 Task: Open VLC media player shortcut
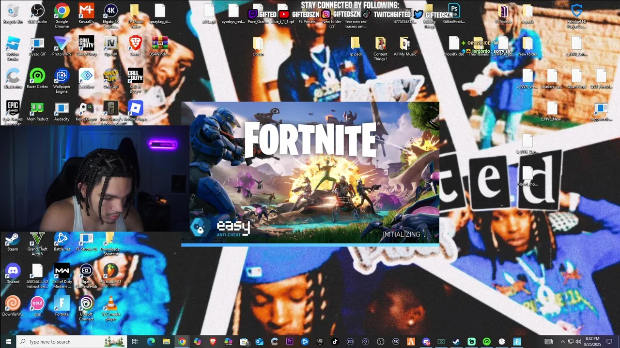pos(111,308)
